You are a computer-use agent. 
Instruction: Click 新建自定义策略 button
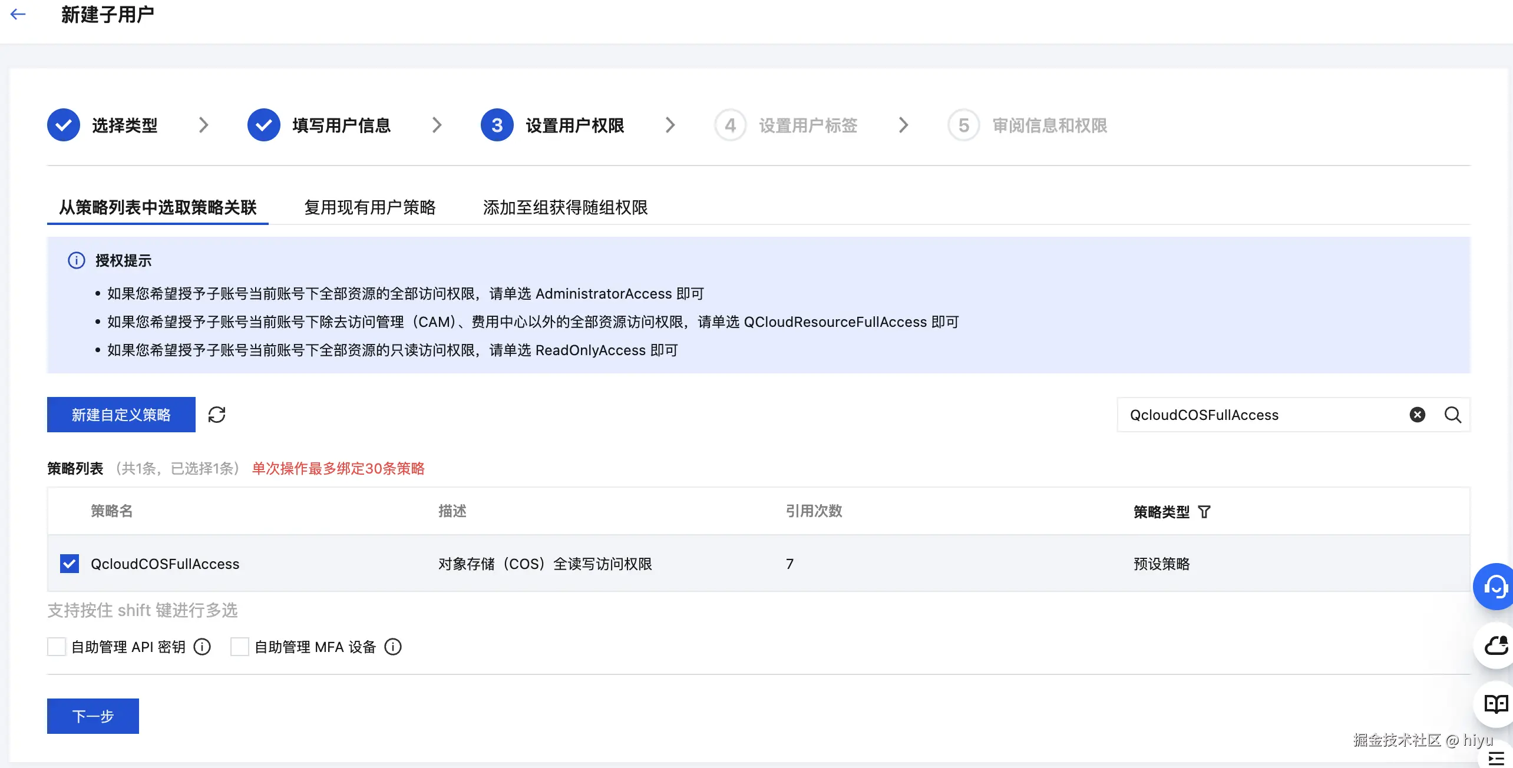point(121,415)
